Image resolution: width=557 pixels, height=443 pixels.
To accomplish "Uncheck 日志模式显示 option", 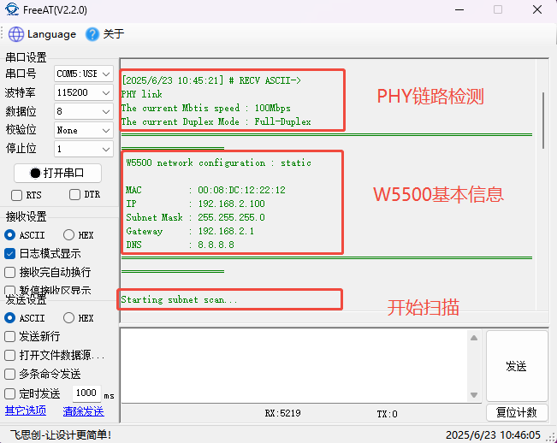I will point(10,253).
